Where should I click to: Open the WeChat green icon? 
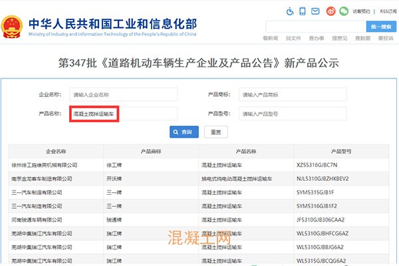click(343, 11)
